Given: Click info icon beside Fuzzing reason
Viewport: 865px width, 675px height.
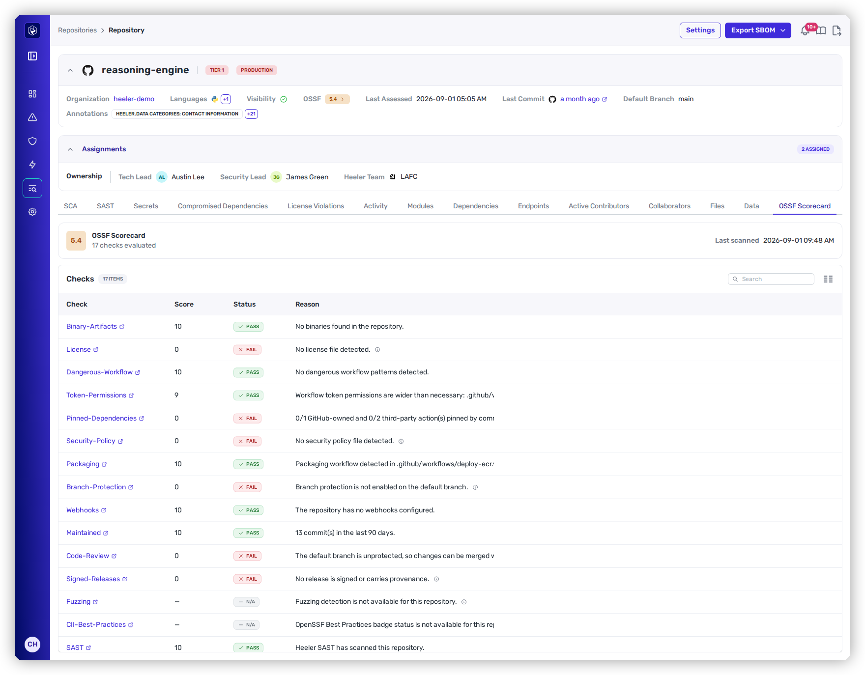Looking at the screenshot, I should [x=464, y=602].
